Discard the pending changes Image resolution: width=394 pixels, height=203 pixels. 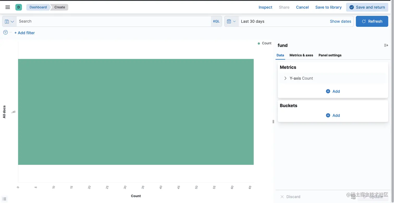coord(290,197)
